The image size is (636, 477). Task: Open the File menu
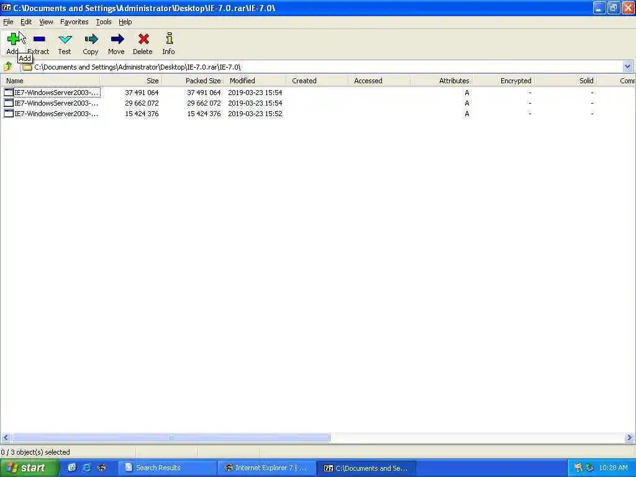click(8, 22)
